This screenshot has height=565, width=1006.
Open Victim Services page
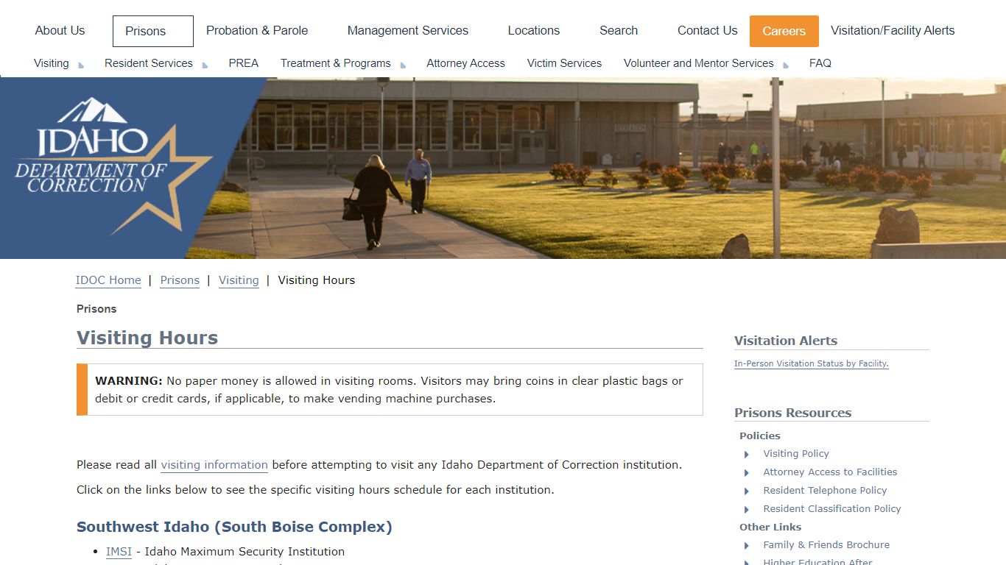564,63
